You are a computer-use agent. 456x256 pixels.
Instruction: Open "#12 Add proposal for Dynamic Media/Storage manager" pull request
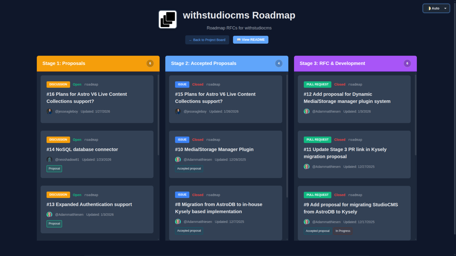click(347, 98)
